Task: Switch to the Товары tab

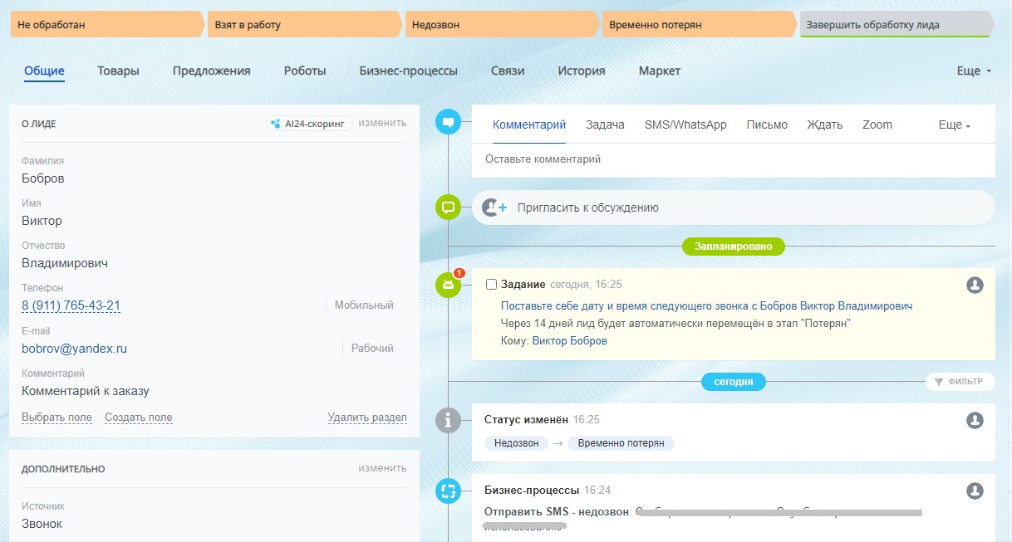Action: click(x=118, y=71)
